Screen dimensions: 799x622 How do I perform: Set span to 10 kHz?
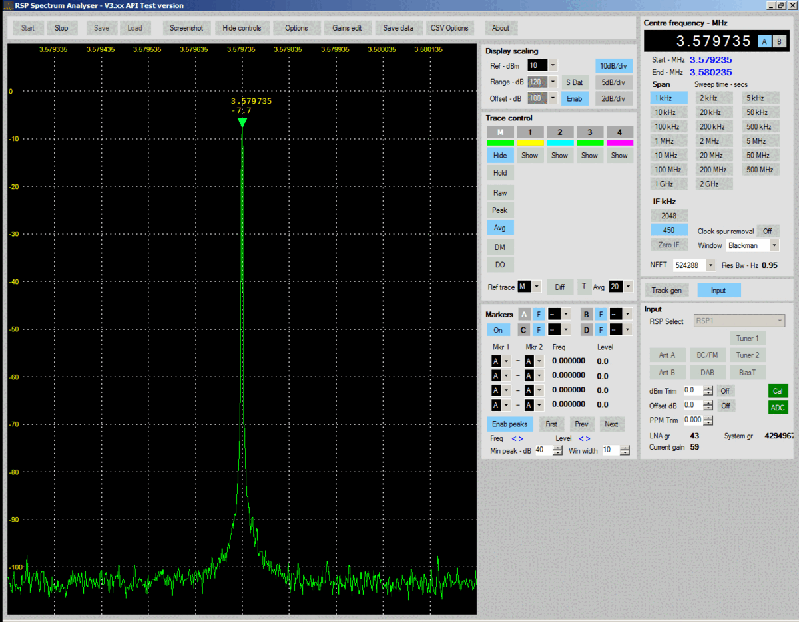point(665,112)
